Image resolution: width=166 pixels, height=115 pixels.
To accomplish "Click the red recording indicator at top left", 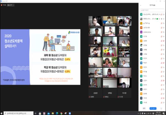I will [2, 5].
